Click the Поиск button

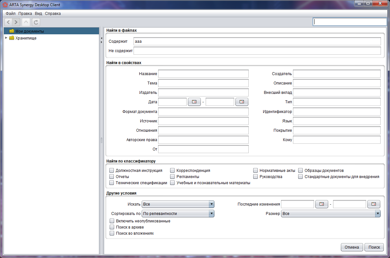[x=374, y=247]
